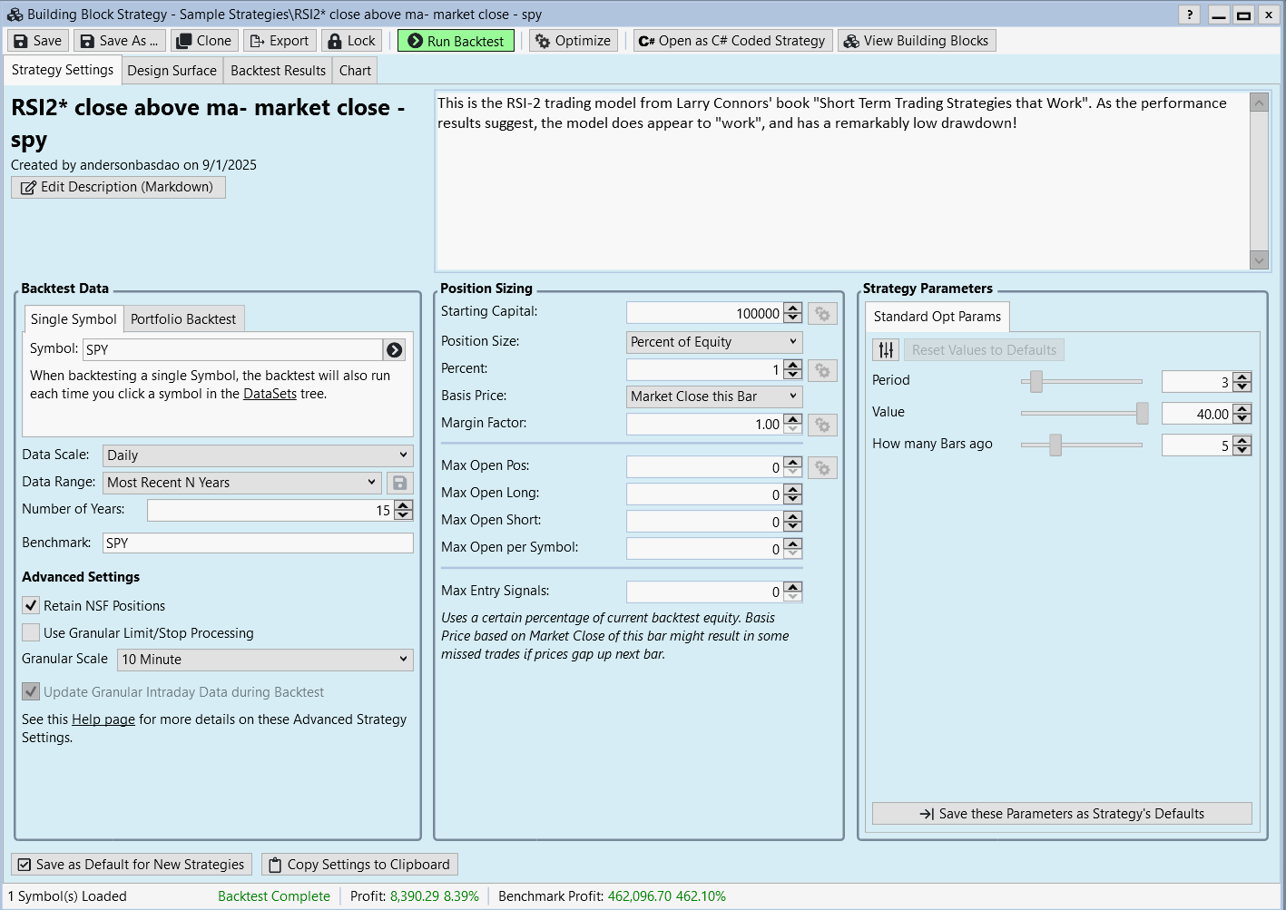This screenshot has height=910, width=1286.
Task: Switch to the Backtest Results tab
Action: tap(278, 71)
